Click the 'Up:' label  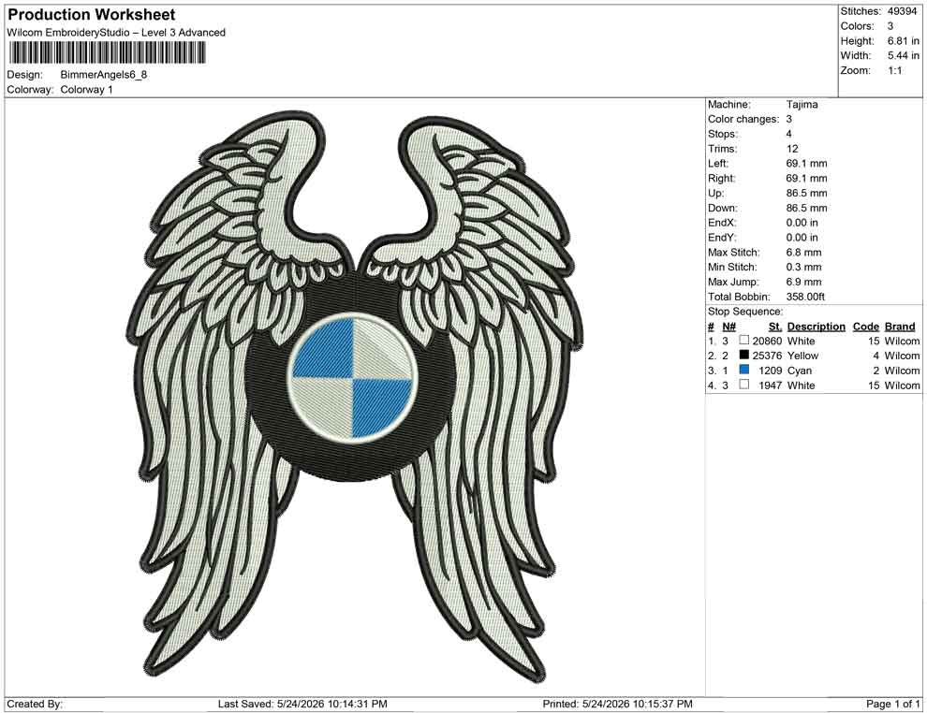pos(715,193)
